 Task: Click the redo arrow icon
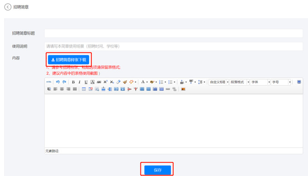tap(64, 82)
